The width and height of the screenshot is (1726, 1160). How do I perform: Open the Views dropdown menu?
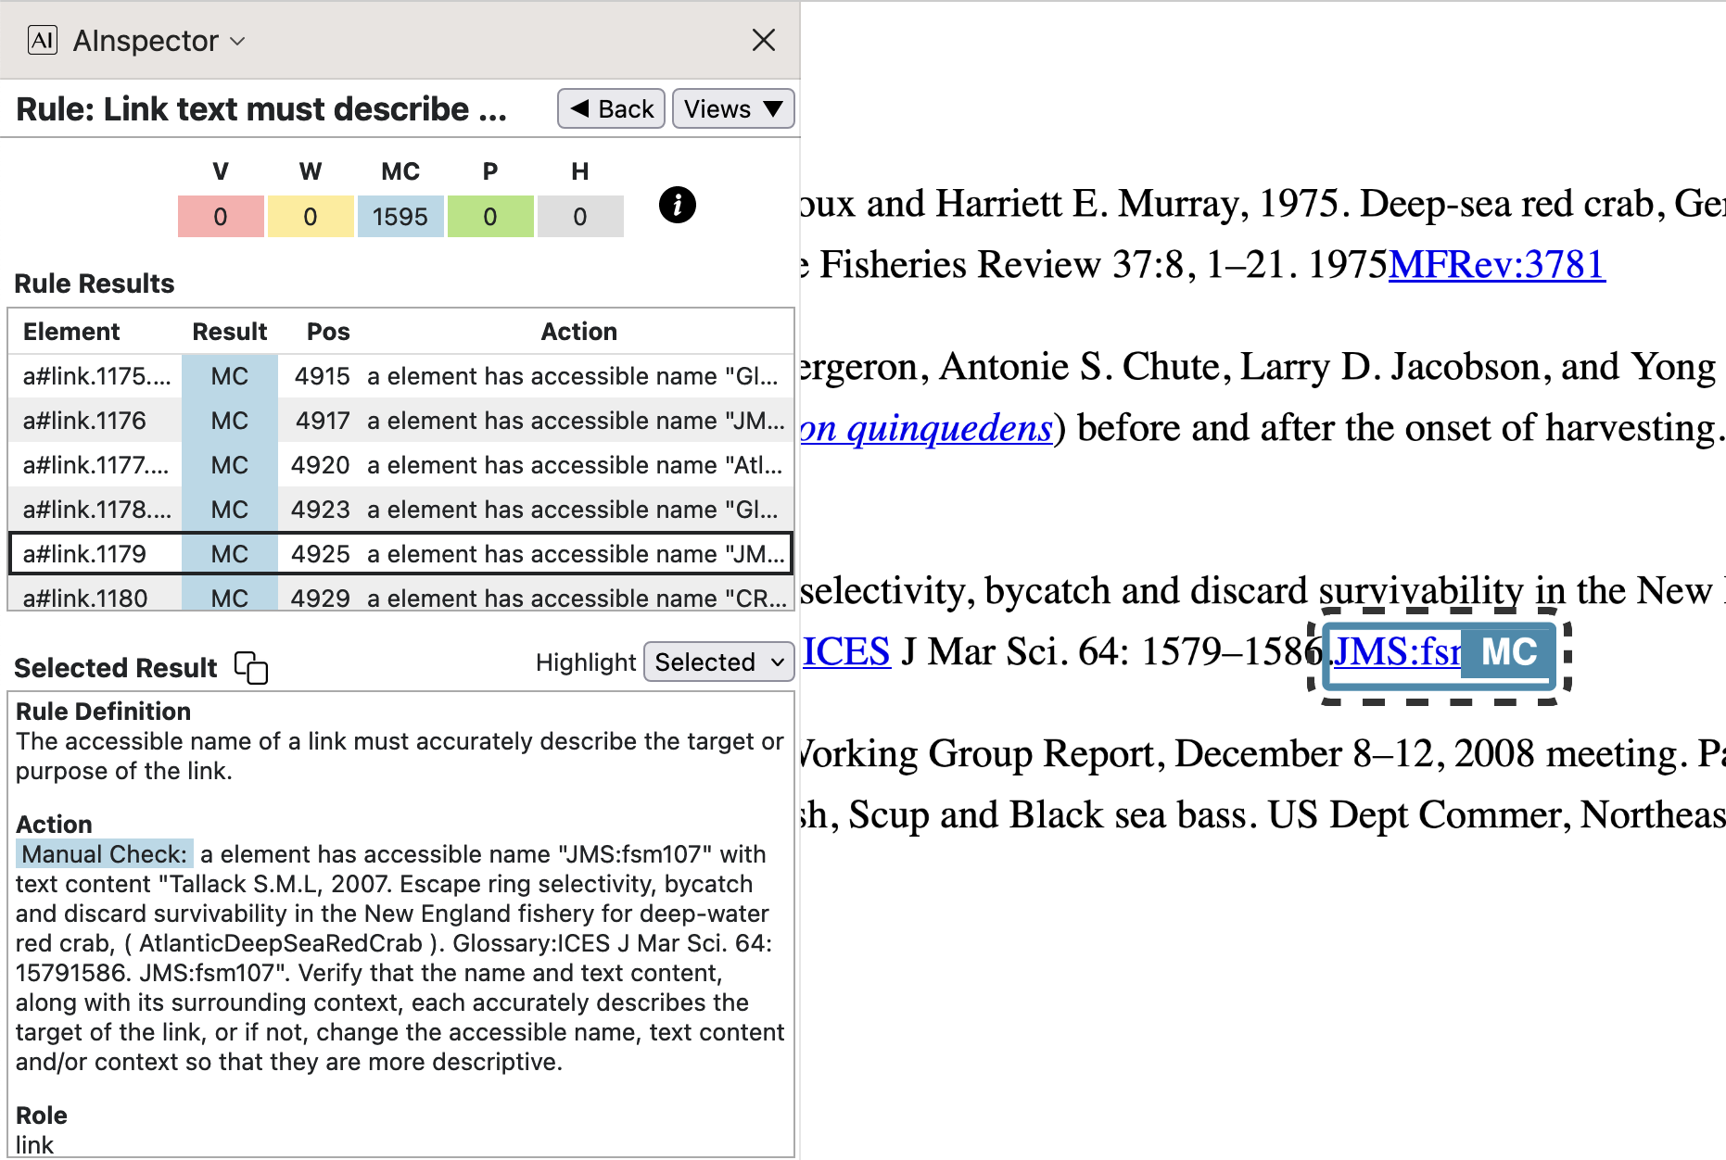pyautogui.click(x=732, y=109)
